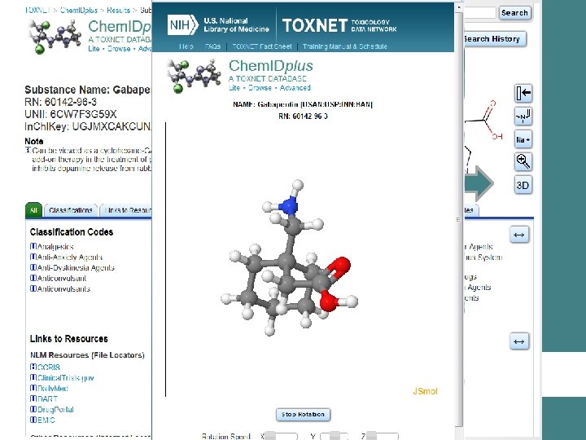Click the info icon next to DrugPortal
The height and width of the screenshot is (440, 586).
tap(33, 409)
